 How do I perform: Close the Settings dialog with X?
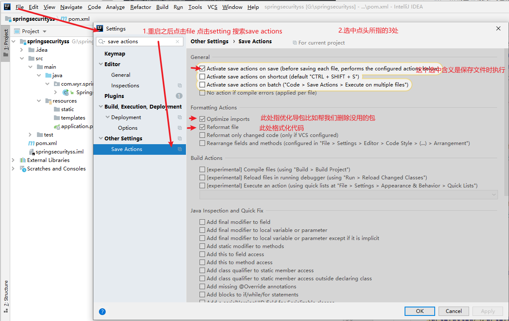click(498, 28)
